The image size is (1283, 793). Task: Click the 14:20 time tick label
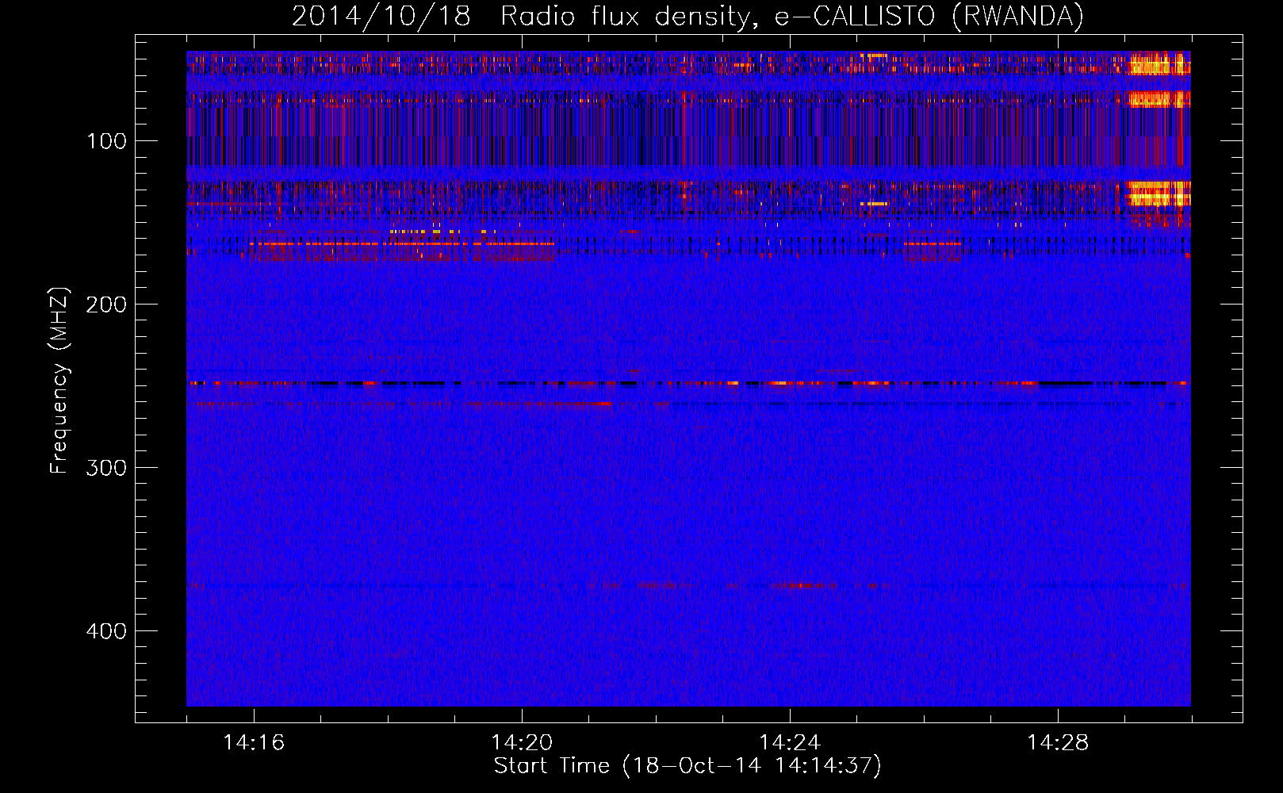coord(522,742)
